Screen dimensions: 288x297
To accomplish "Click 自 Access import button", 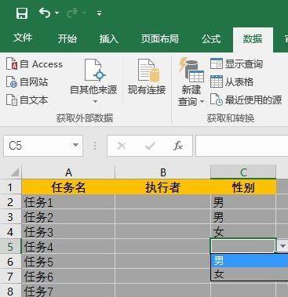I will tap(35, 64).
